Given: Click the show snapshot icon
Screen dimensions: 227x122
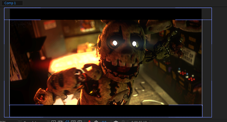Looking at the screenshot, I should pos(123,121).
